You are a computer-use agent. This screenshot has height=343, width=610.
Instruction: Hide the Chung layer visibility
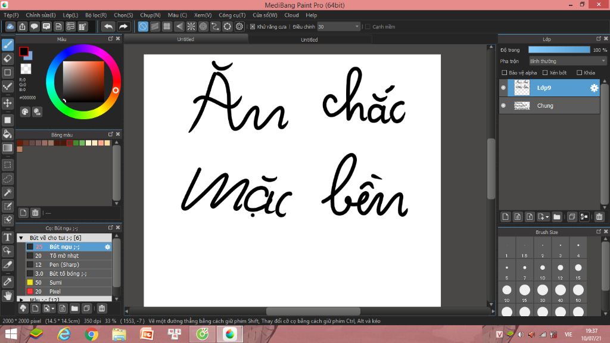coord(503,105)
